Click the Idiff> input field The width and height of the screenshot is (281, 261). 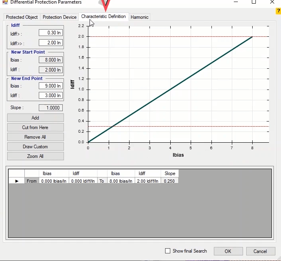[51, 33]
